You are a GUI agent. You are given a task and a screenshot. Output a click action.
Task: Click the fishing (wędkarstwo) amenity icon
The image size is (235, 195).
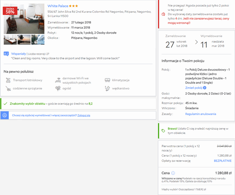coord(107,88)
